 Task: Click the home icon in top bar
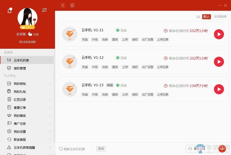point(72,5)
